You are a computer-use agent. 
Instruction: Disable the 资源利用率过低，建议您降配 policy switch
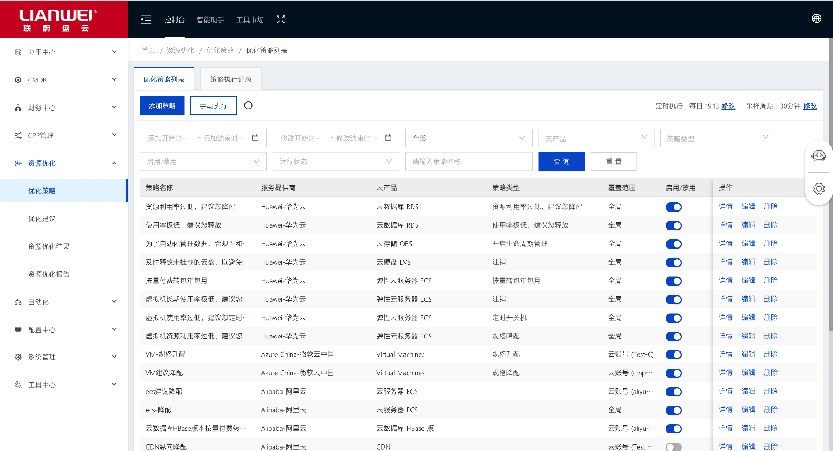(674, 207)
